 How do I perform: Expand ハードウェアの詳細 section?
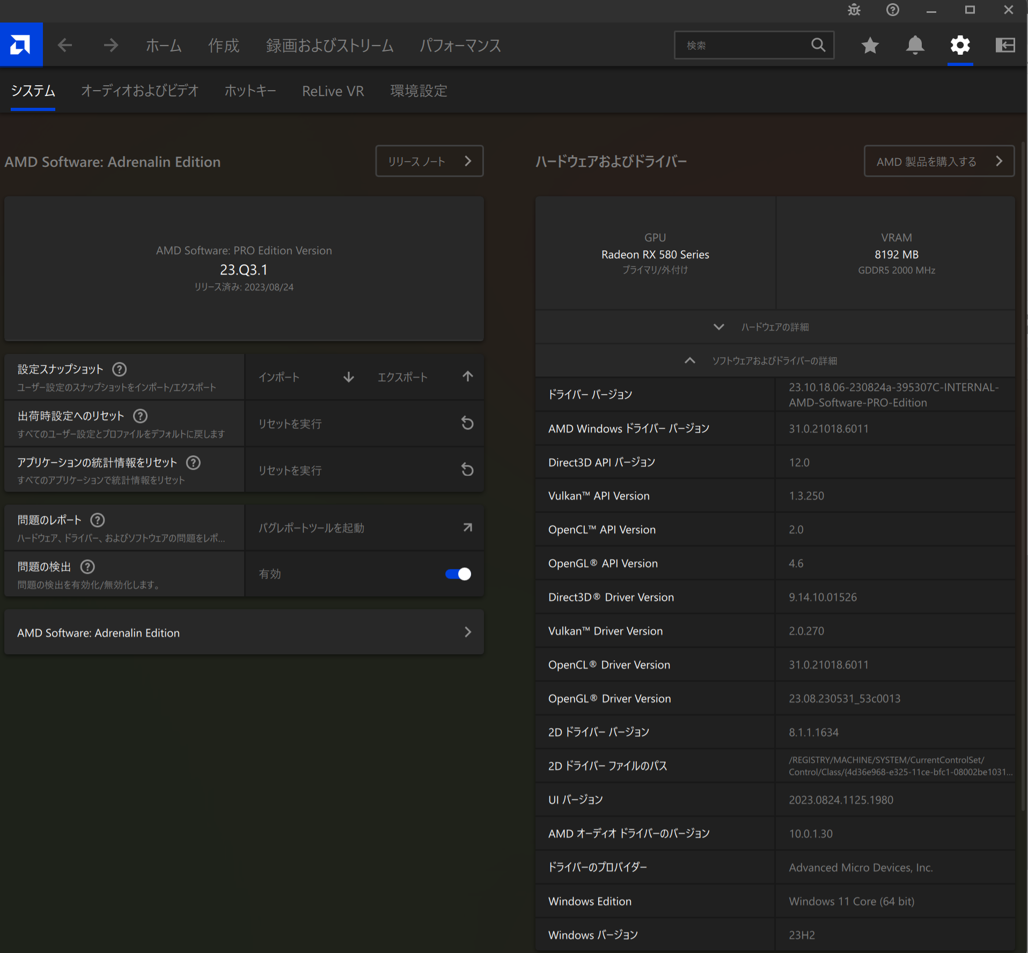point(775,327)
